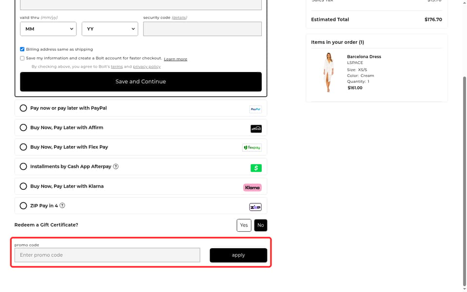Viewport: 467px width, 292px height.
Task: Select Installments by Cash App Afterpay option
Action: tap(23, 166)
